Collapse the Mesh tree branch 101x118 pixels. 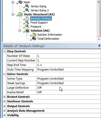pyautogui.click(x=13, y=2)
